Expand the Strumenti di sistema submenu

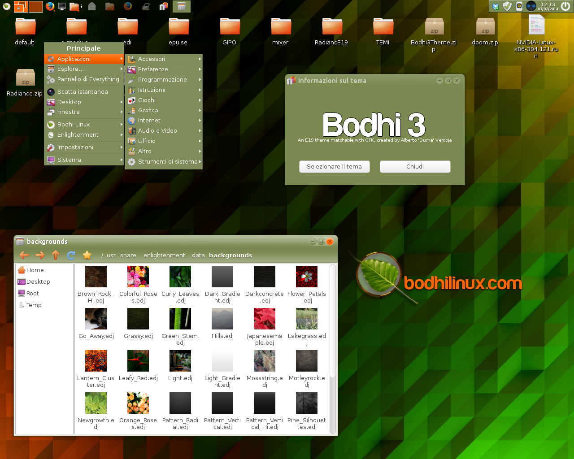(x=164, y=161)
